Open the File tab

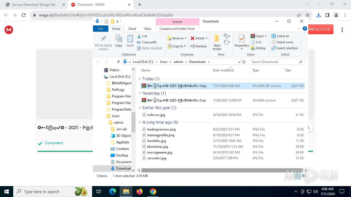tap(101, 29)
